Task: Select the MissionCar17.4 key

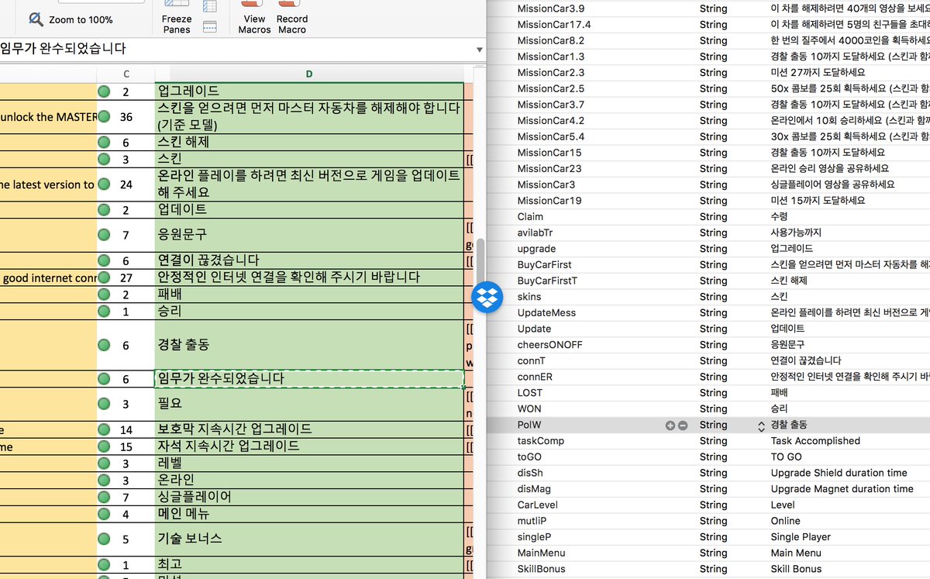Action: coord(553,24)
